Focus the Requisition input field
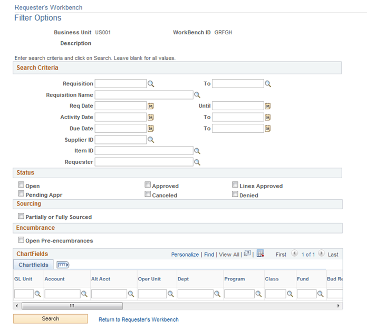Image resolution: width=367 pixels, height=330 pixels. pyautogui.click(x=121, y=84)
